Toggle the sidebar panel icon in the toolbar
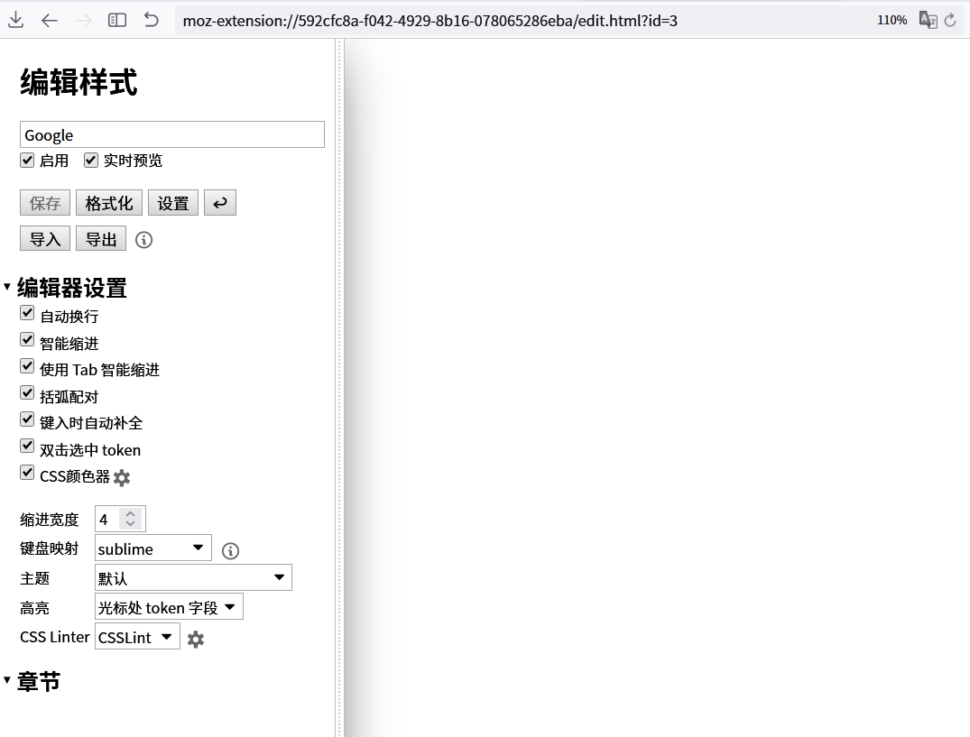The height and width of the screenshot is (737, 970). (117, 21)
